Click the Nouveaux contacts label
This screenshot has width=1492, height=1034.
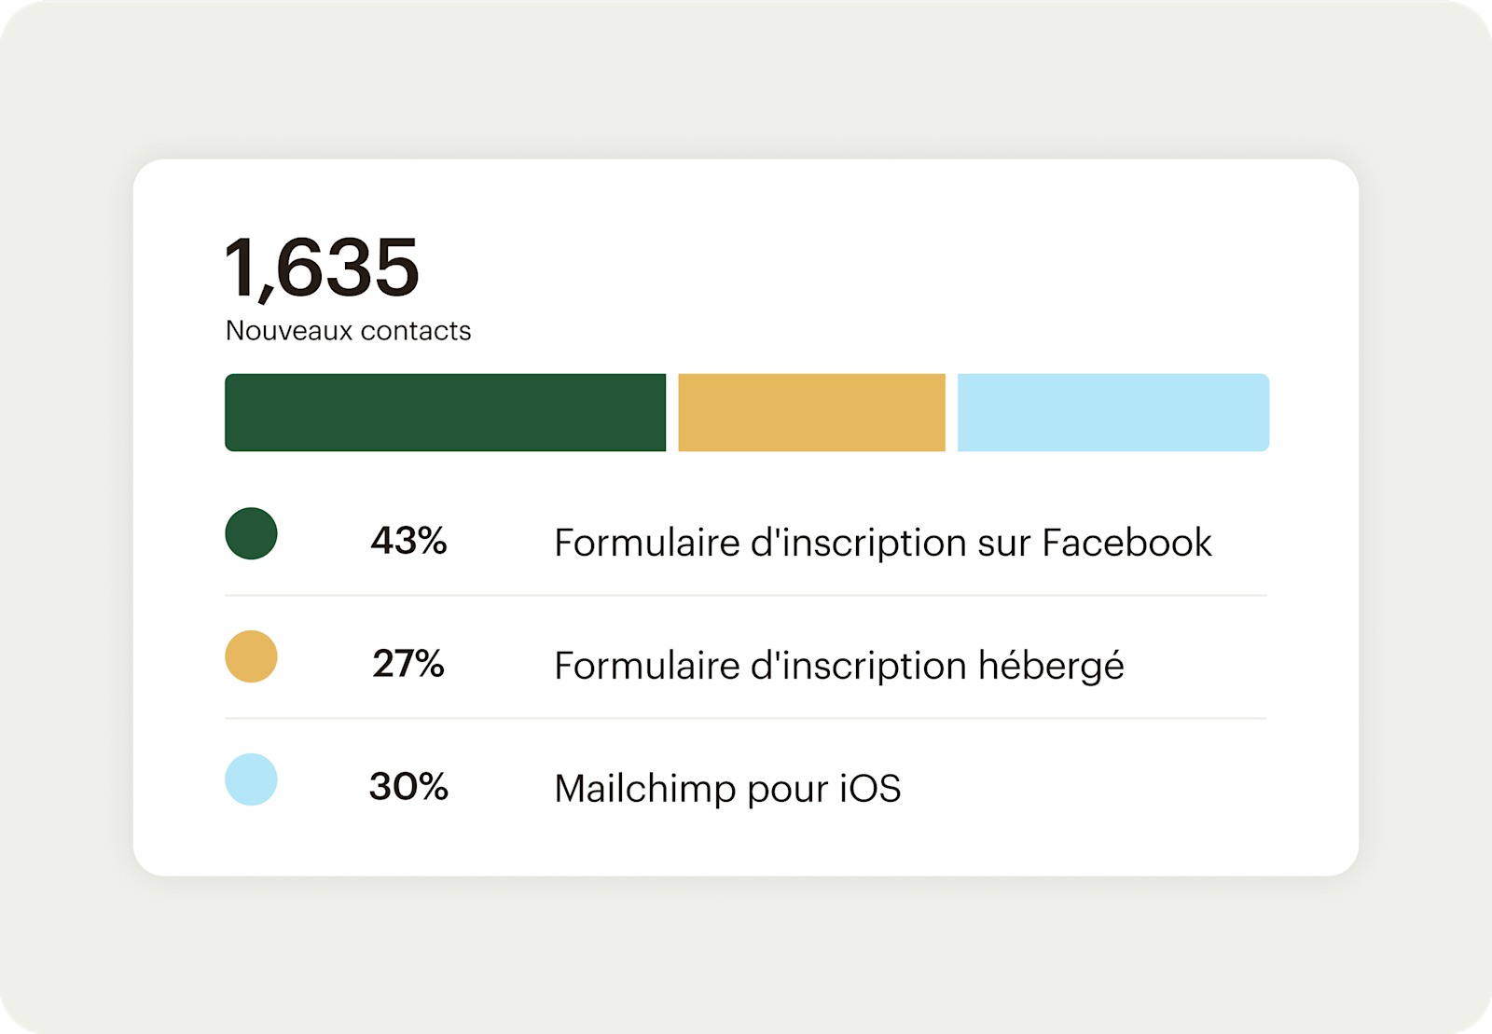[348, 331]
